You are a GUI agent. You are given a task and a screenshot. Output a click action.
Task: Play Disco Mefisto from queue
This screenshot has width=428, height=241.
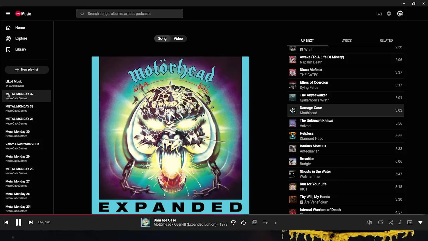346,72
